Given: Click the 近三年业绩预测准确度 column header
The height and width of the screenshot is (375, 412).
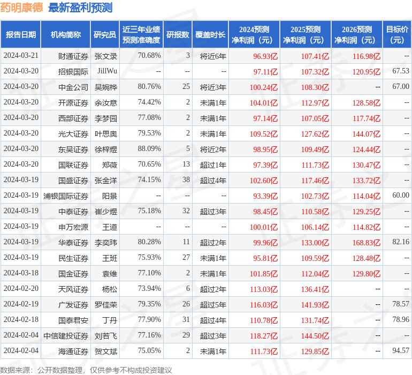Looking at the screenshot, I should point(141,34).
